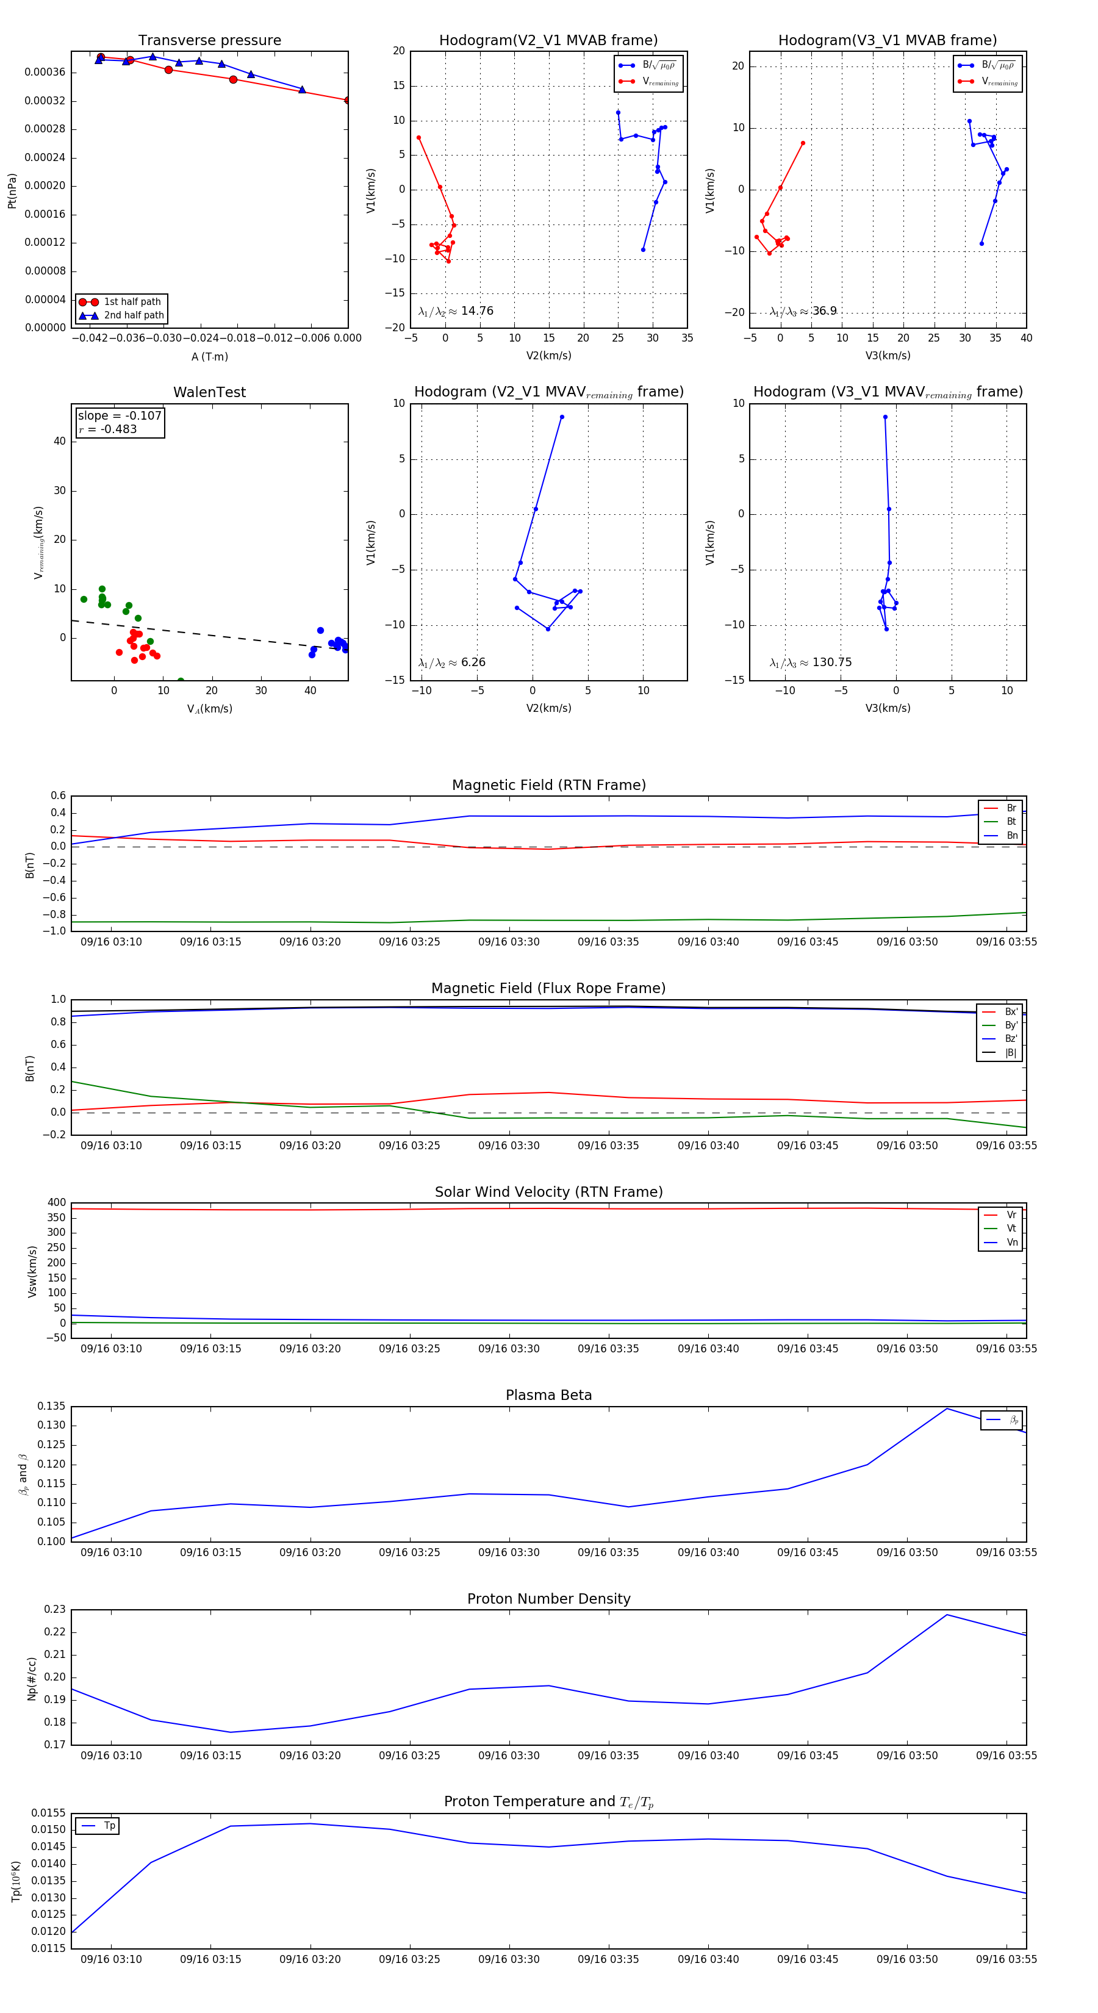Click the "Bx'" legend entry
The width and height of the screenshot is (1098, 2013).
[1000, 1011]
